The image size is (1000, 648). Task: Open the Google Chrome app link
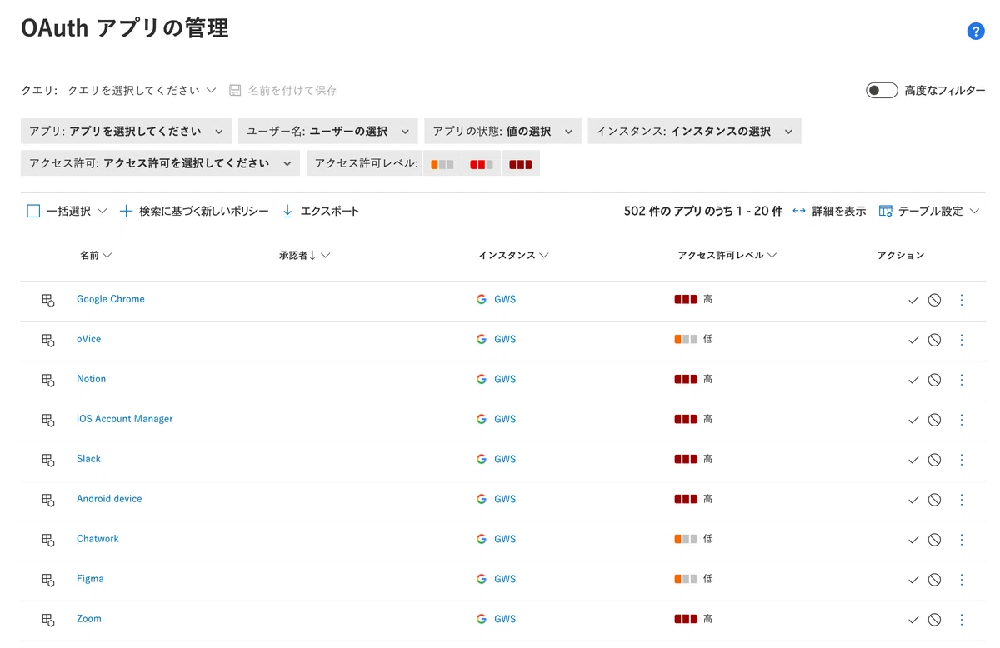pos(111,299)
